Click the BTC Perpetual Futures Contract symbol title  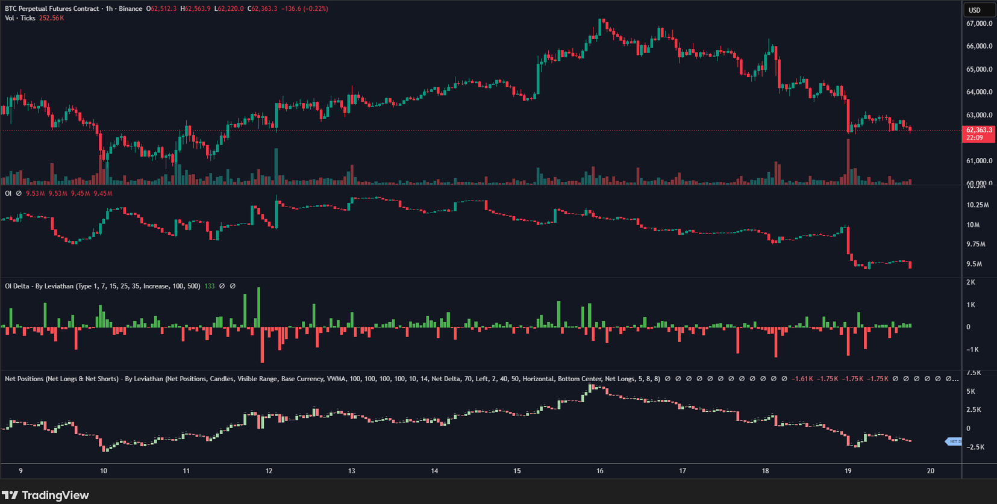pos(52,8)
